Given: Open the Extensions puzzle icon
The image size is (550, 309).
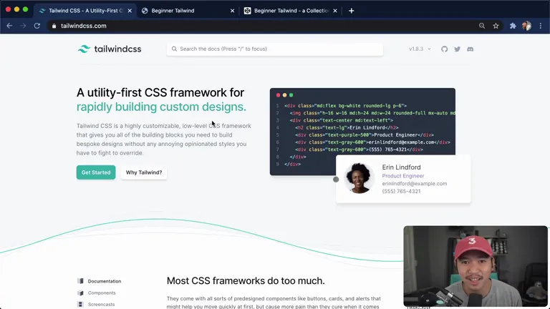Looking at the screenshot, I should (513, 26).
